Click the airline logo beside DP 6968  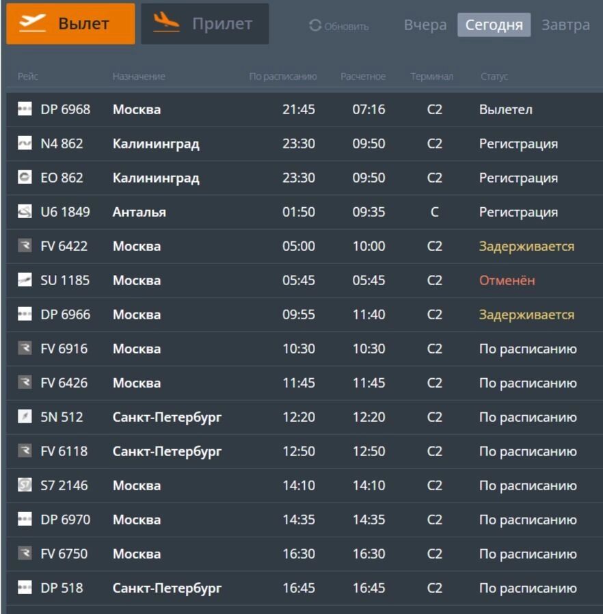25,109
